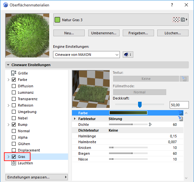Click the hatch pattern icon beside Natur Gras 3

click(176, 20)
